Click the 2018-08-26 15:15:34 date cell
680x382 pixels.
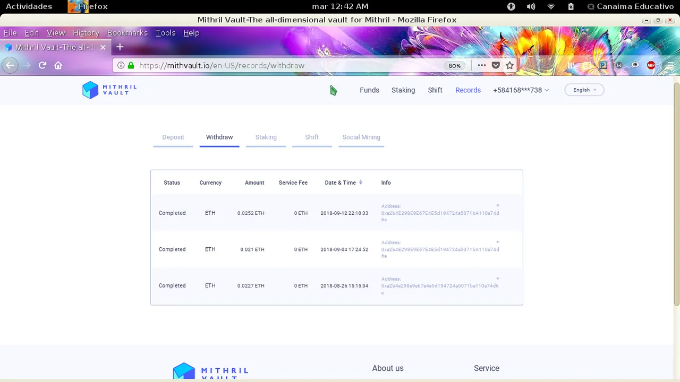pyautogui.click(x=344, y=285)
